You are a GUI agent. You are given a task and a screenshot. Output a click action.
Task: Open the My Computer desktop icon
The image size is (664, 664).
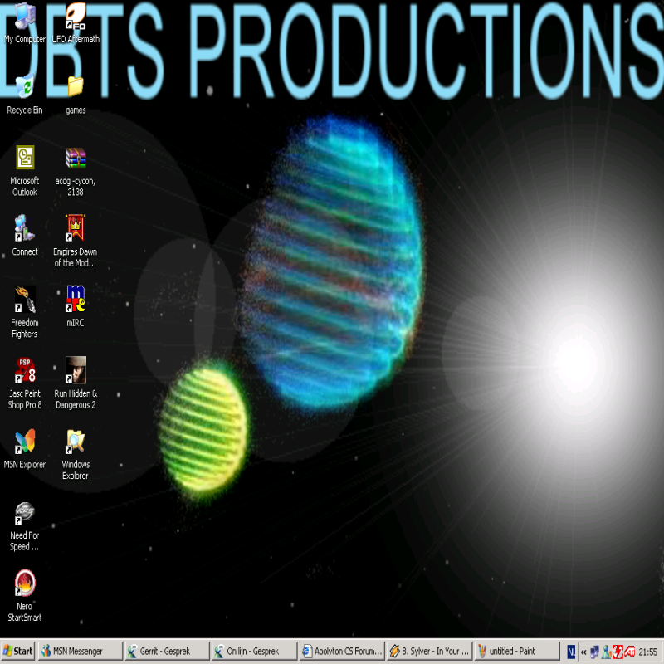(25, 17)
